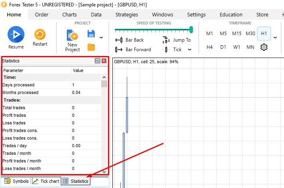Click the speed of testing slider handle

(x=191, y=29)
